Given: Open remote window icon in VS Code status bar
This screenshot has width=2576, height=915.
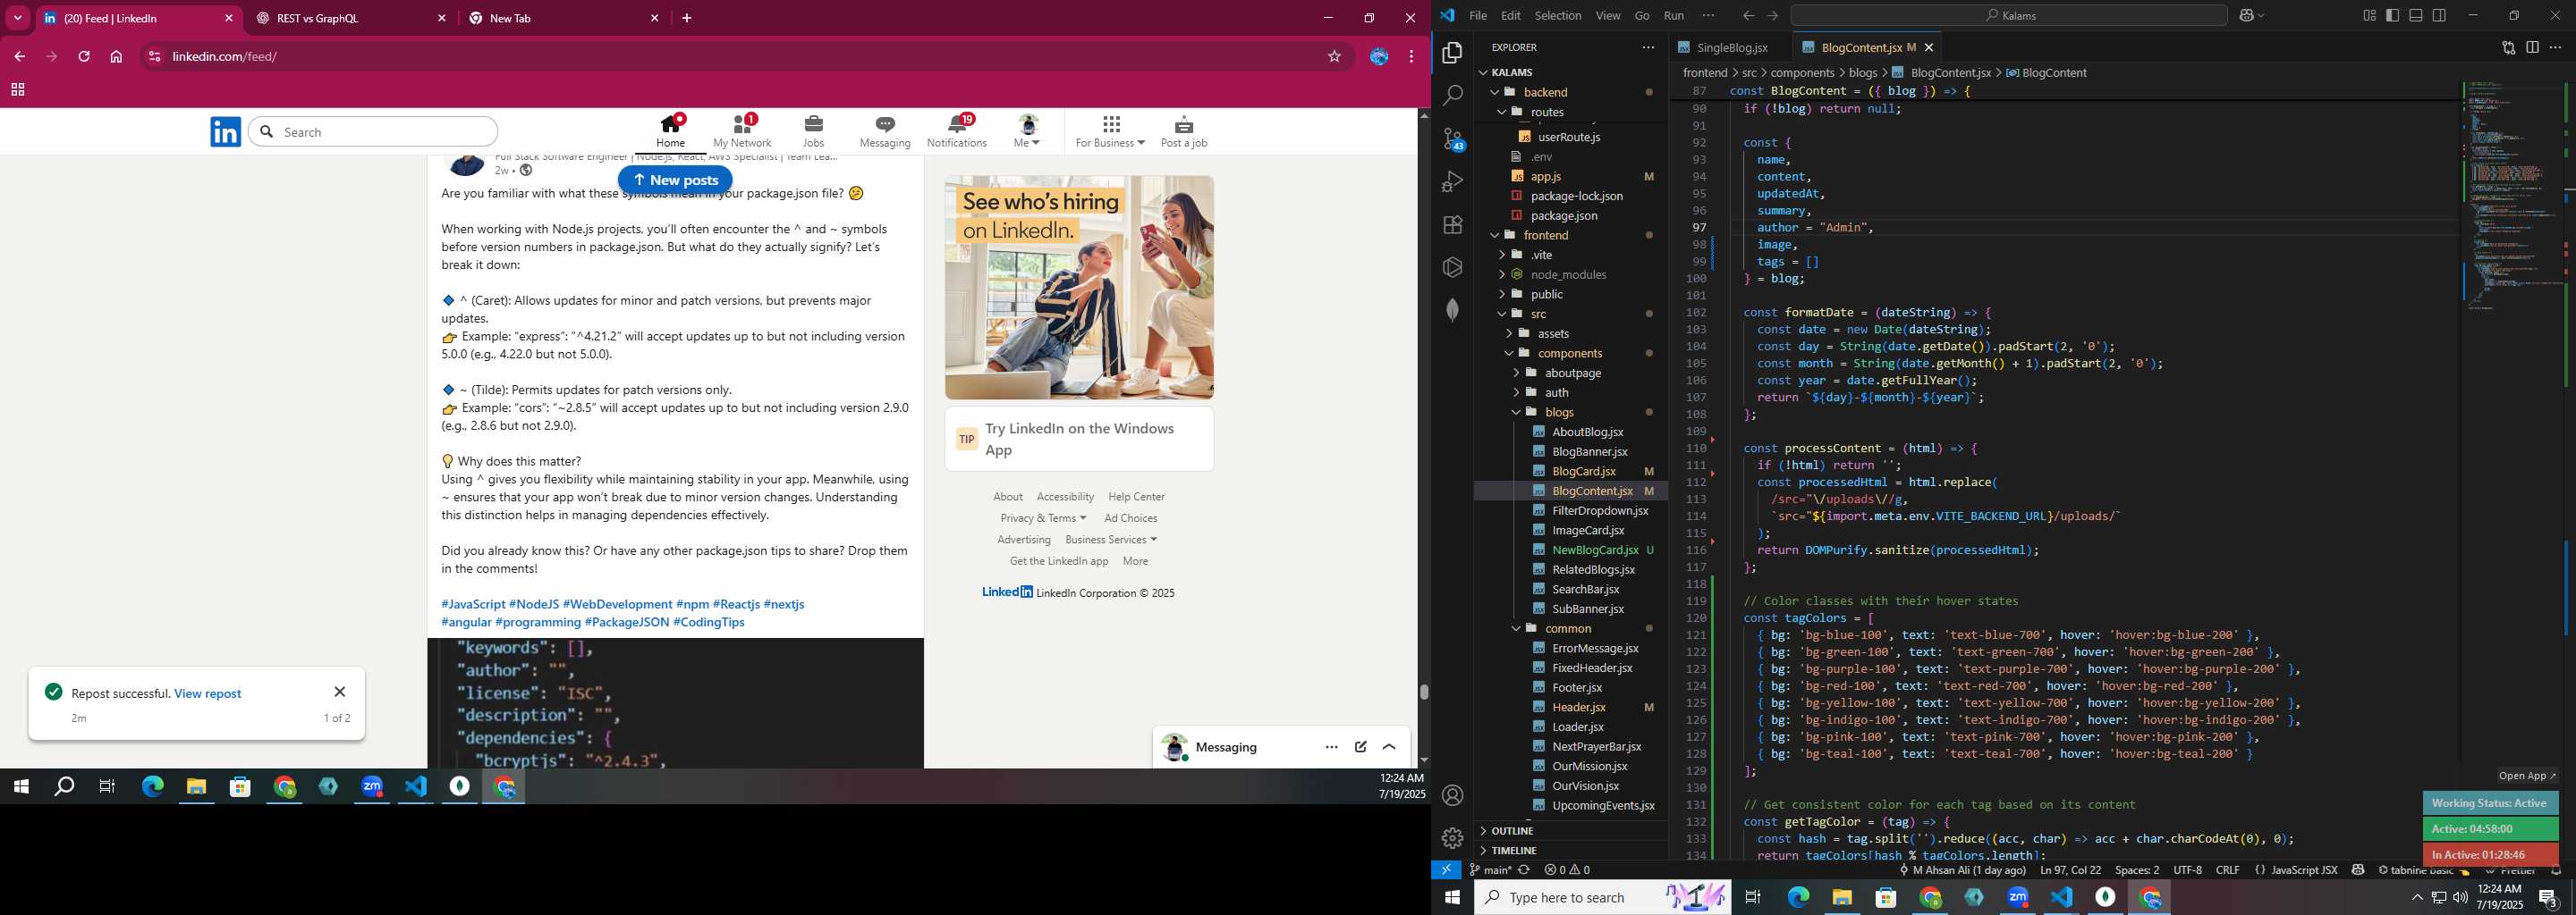Looking at the screenshot, I should (x=1446, y=870).
